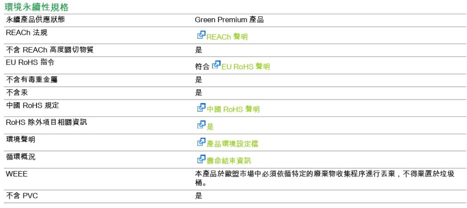
Task: Click the external-link icon beside REACh 聲明
Action: tap(201, 35)
